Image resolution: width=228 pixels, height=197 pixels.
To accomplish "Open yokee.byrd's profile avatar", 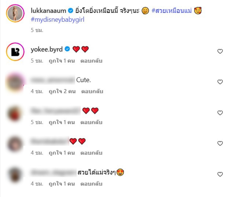I will click(x=15, y=52).
